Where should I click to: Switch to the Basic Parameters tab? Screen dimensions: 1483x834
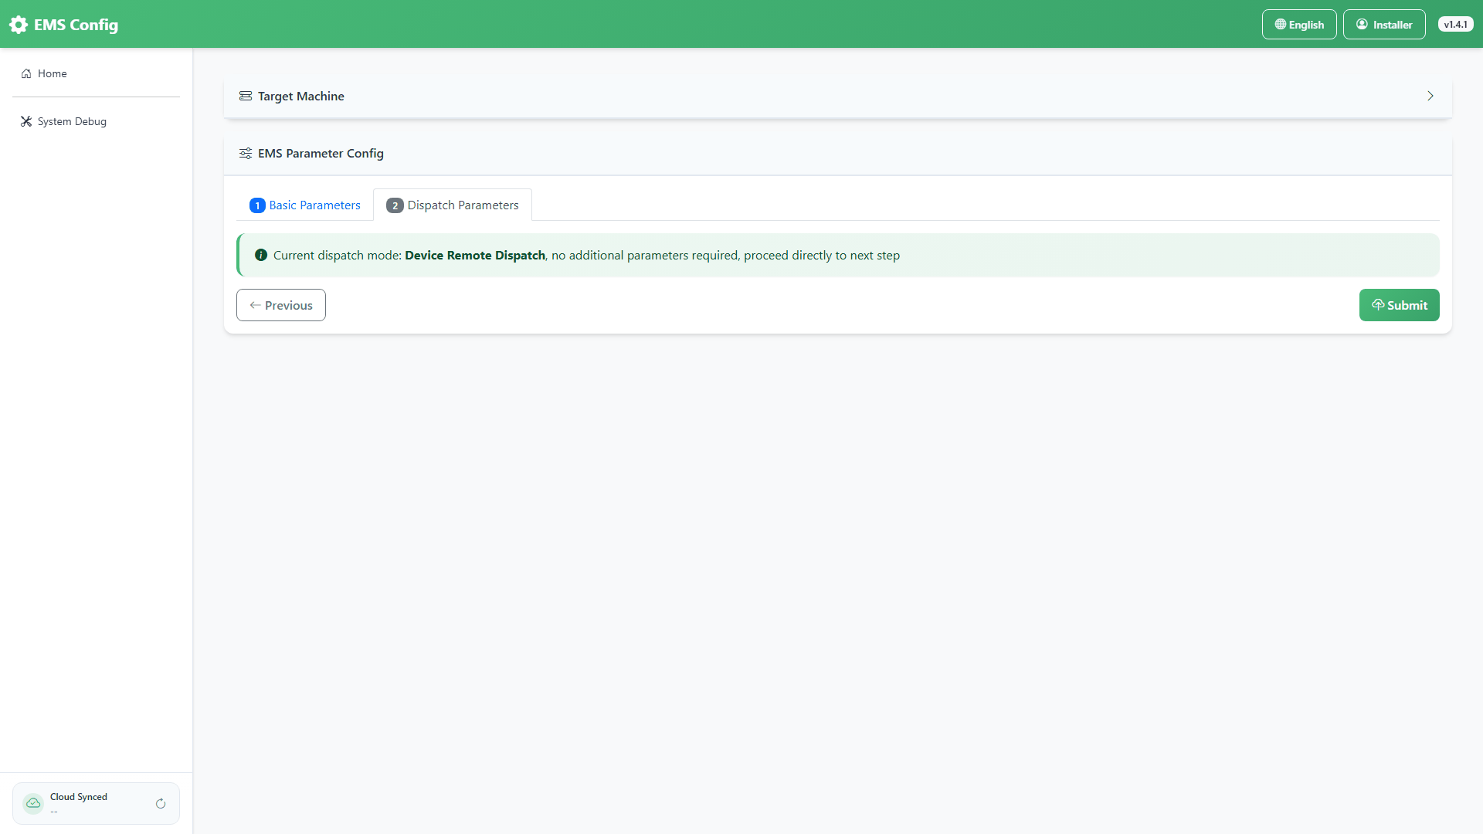pyautogui.click(x=305, y=205)
